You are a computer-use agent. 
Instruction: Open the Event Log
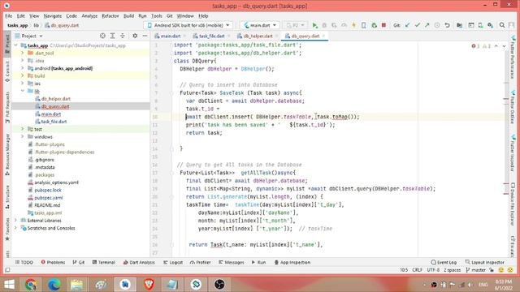tap(444, 262)
